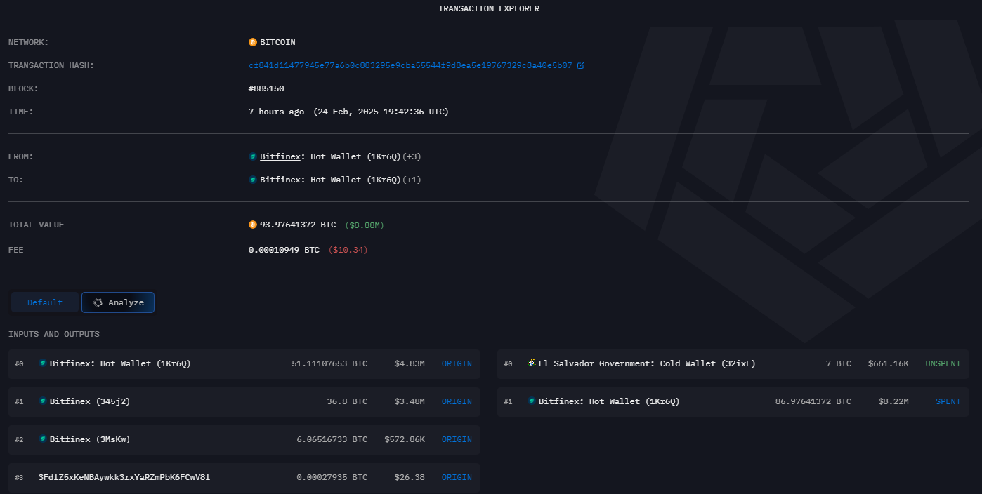Click Bitfinex icon on output #1 row

(532, 401)
